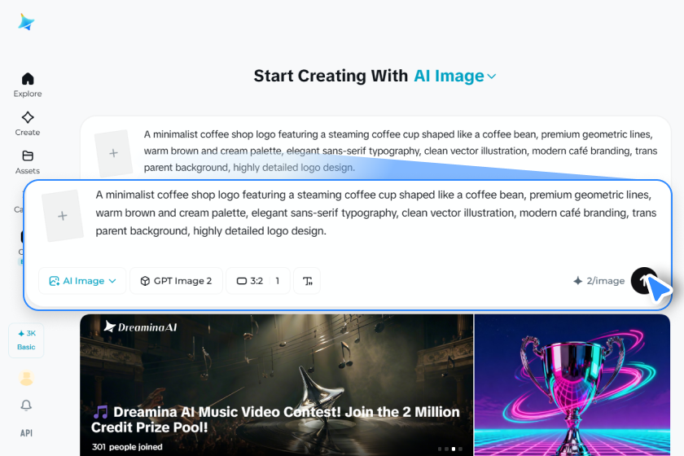The height and width of the screenshot is (456, 684).
Task: Open the Explore home page
Action: (x=28, y=85)
